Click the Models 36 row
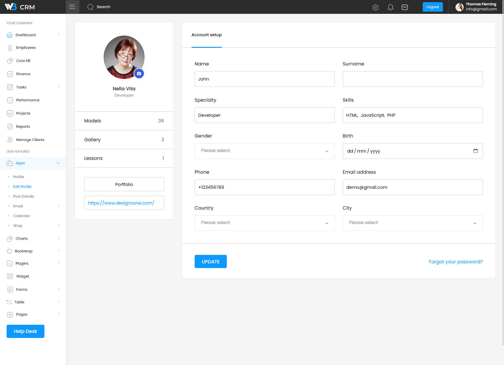This screenshot has height=365, width=504. (124, 121)
